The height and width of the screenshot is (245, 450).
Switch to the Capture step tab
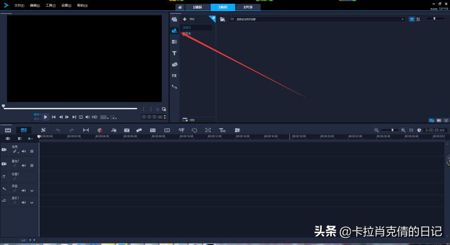point(197,7)
